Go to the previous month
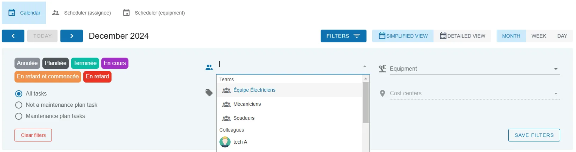Image resolution: width=576 pixels, height=152 pixels. [x=13, y=36]
